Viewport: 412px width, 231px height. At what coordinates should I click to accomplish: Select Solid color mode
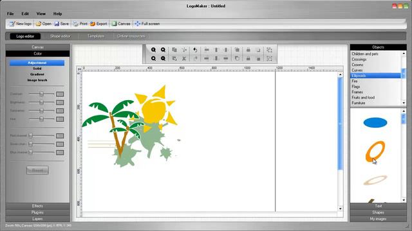(37, 69)
